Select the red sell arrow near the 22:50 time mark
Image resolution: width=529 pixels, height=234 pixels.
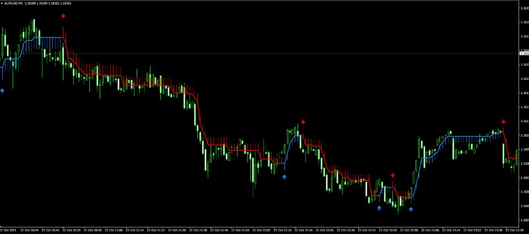pos(393,175)
